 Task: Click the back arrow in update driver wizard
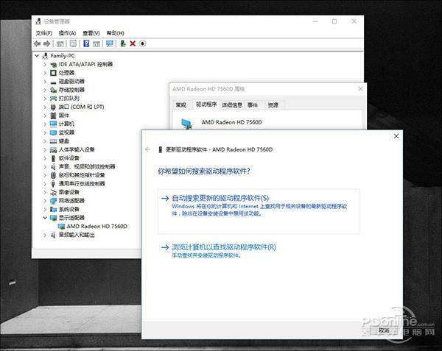[148, 149]
